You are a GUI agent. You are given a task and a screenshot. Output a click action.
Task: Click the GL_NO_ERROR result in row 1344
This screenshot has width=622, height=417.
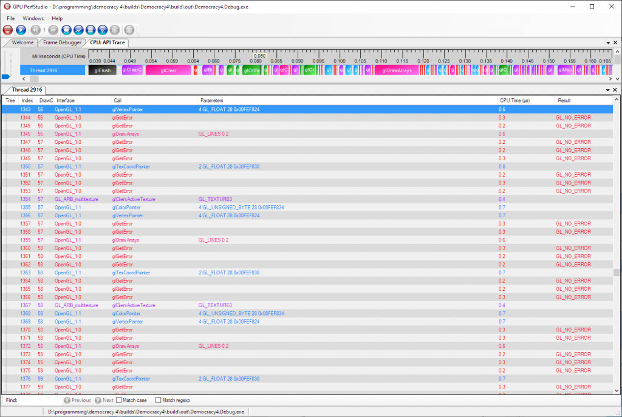click(x=573, y=118)
